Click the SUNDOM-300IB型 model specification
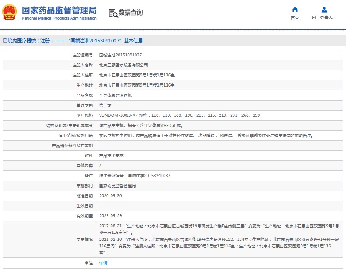346x271 pixels. pos(181,115)
